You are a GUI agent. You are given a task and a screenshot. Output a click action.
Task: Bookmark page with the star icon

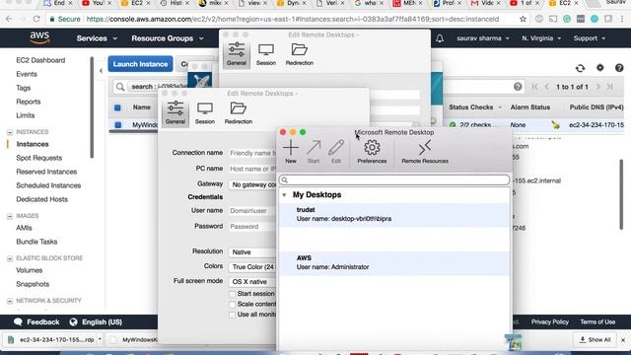(x=523, y=19)
